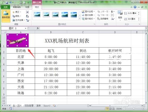The width and height of the screenshot is (148, 112).
Task: Open the Picture Border (图片边框) dropdown
Action: coord(88,12)
